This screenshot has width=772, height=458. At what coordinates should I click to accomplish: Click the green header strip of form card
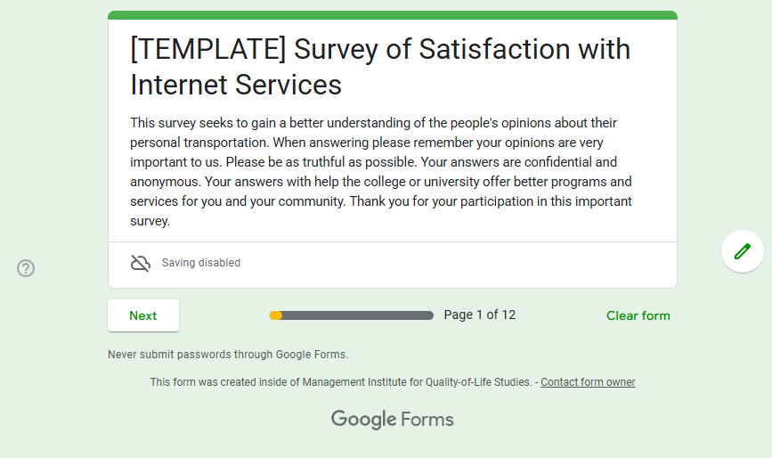pos(392,15)
